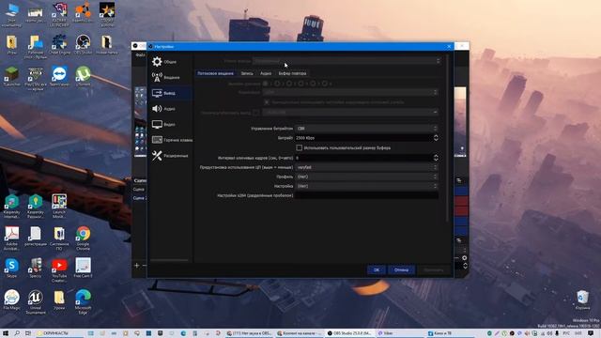Open Adobe Acrobat desktop shortcut
The width and height of the screenshot is (601, 338).
point(11,238)
